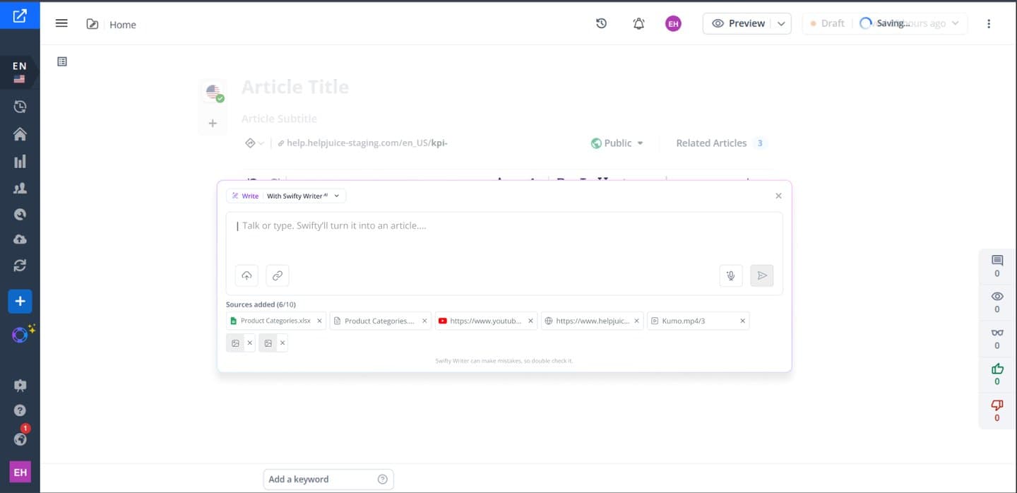Click the green thumbs up counter
1017x493 pixels.
(x=997, y=374)
